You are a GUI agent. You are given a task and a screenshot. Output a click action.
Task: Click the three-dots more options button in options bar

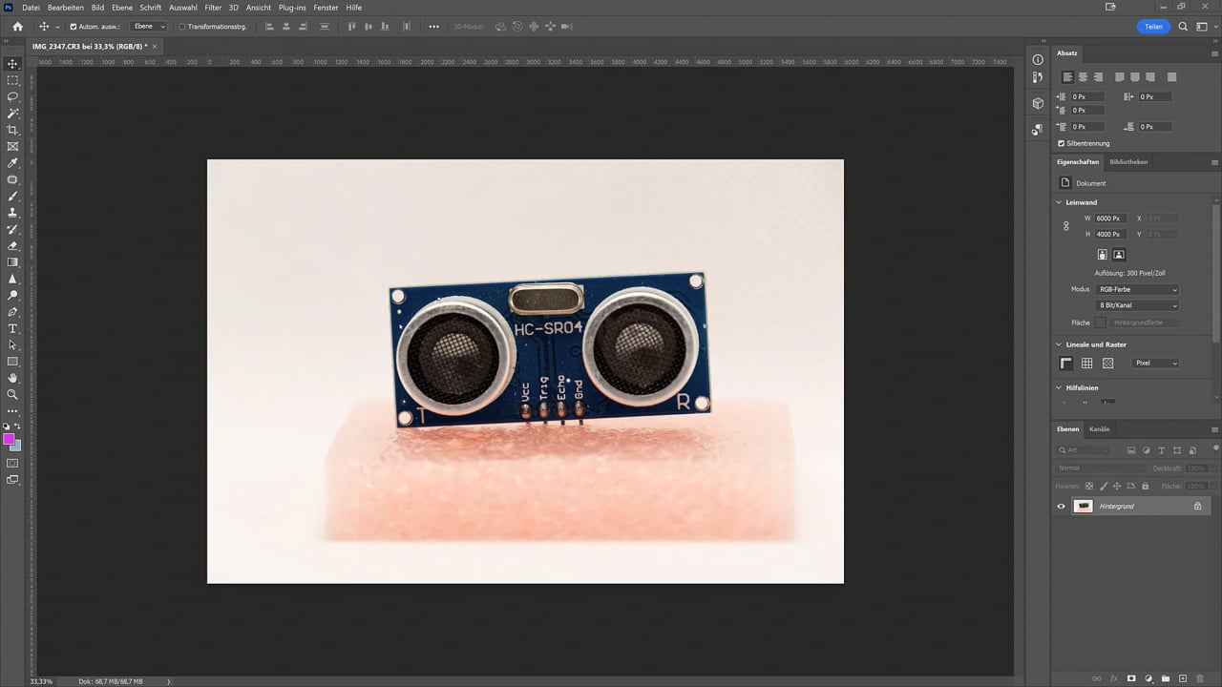pyautogui.click(x=434, y=27)
